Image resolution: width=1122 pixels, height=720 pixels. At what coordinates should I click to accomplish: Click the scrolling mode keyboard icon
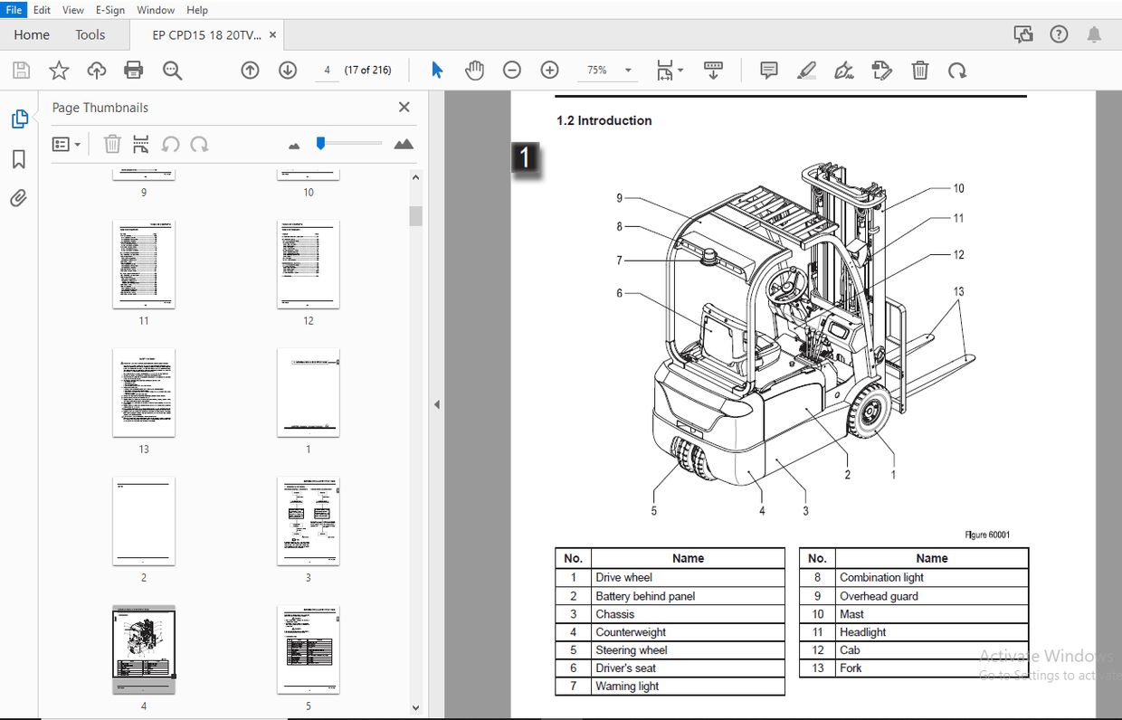[x=713, y=71]
